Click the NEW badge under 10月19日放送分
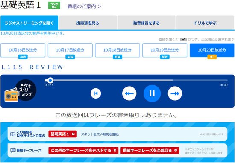This screenshot has height=163, width=235. (x=164, y=57)
